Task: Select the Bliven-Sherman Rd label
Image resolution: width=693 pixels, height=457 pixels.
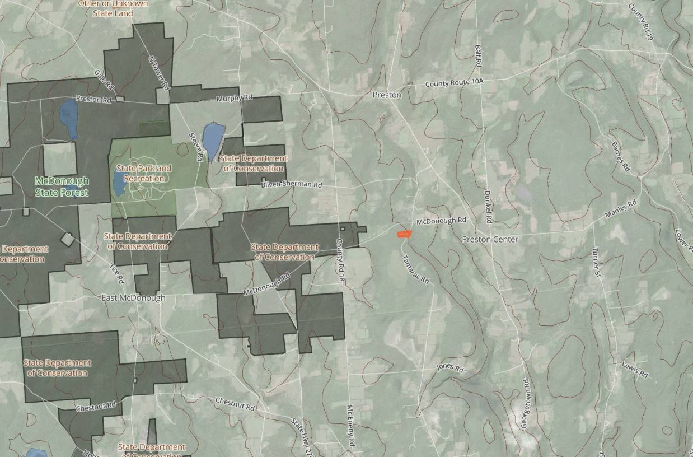Action: [x=292, y=184]
